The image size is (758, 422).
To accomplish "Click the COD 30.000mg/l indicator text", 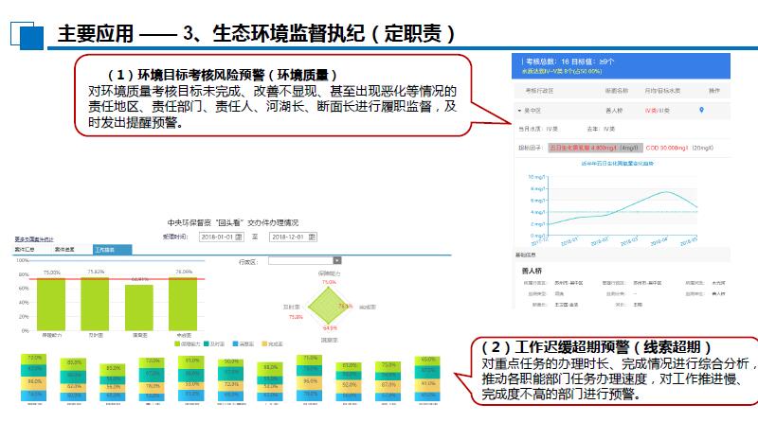I will 665,148.
